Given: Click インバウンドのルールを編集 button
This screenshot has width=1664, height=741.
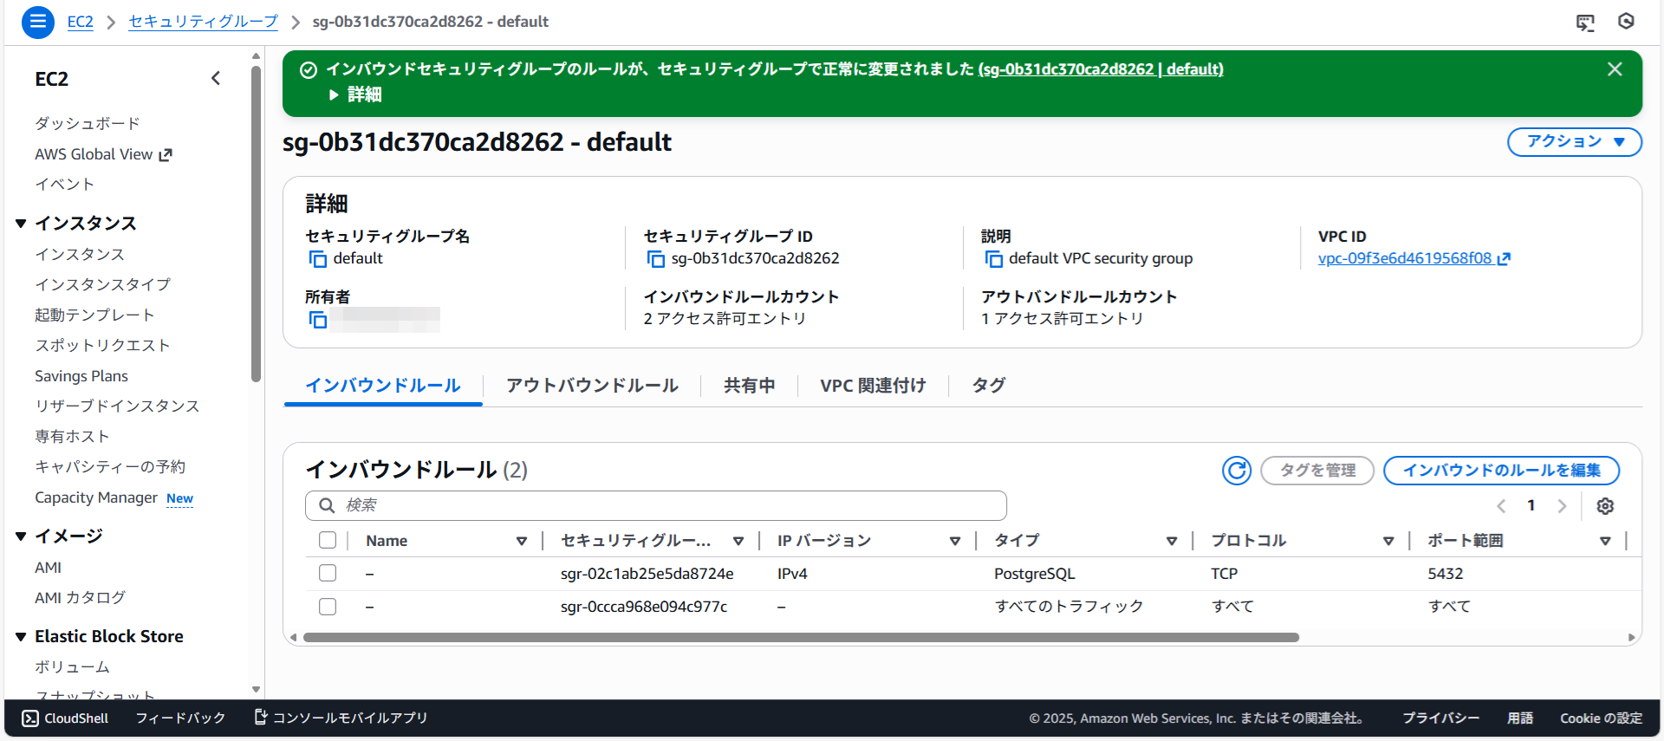Looking at the screenshot, I should point(1501,471).
